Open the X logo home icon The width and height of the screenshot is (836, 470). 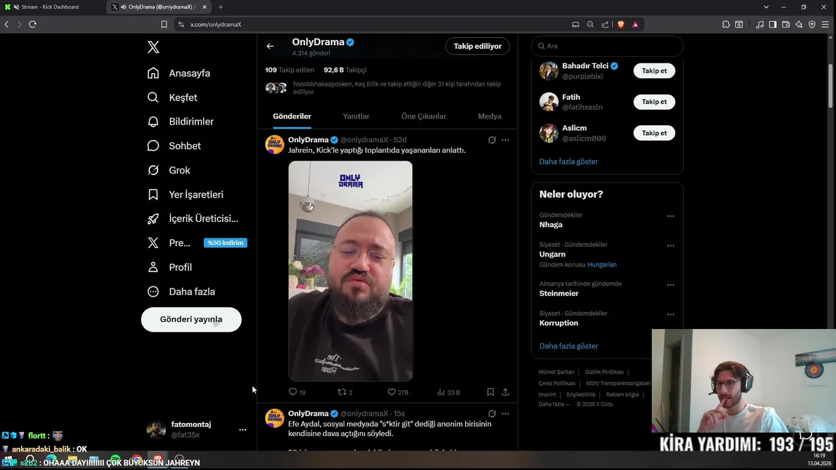[x=153, y=47]
